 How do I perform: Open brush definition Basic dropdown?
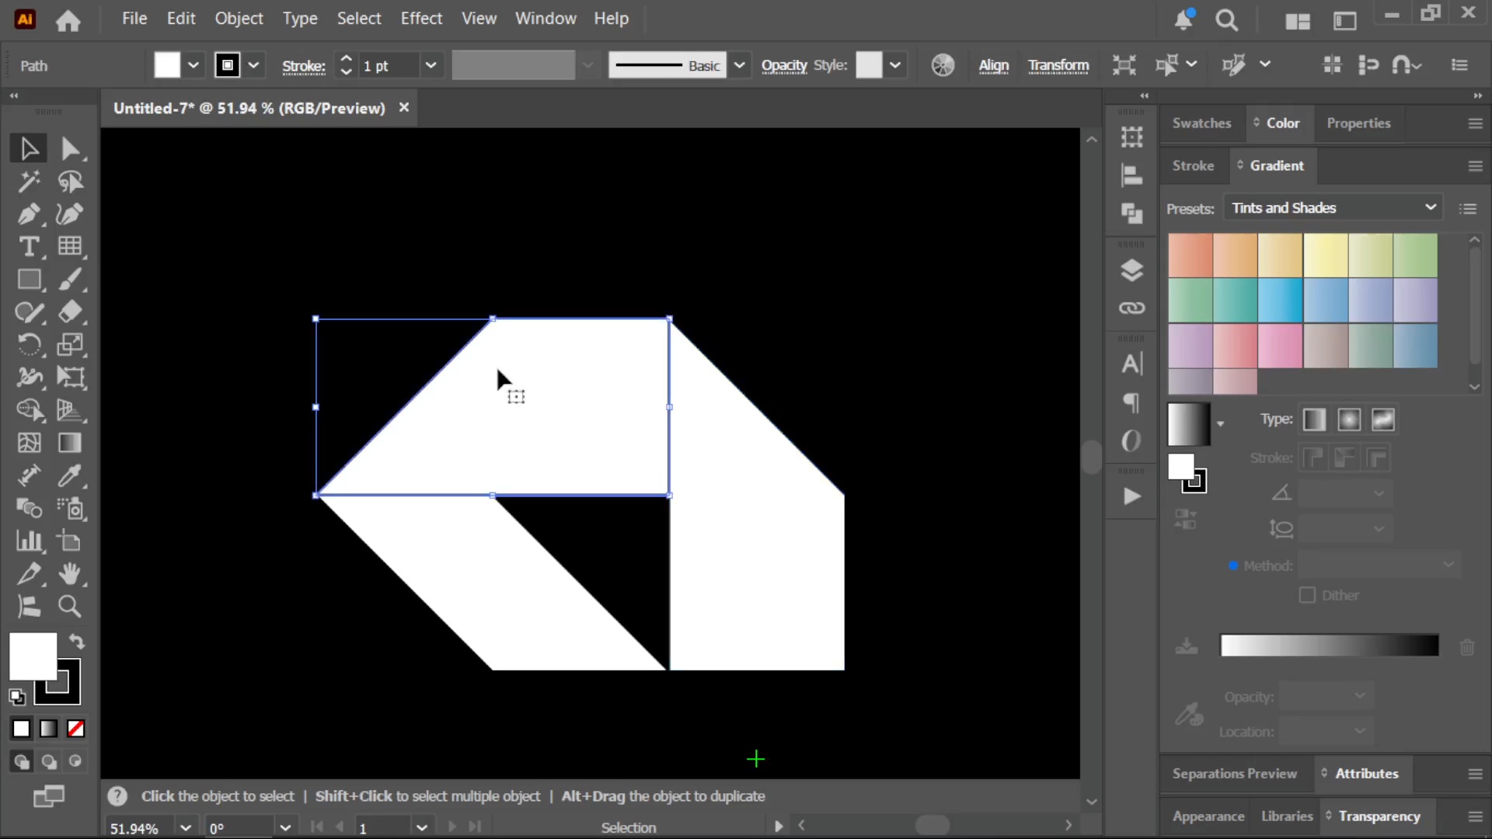click(739, 65)
